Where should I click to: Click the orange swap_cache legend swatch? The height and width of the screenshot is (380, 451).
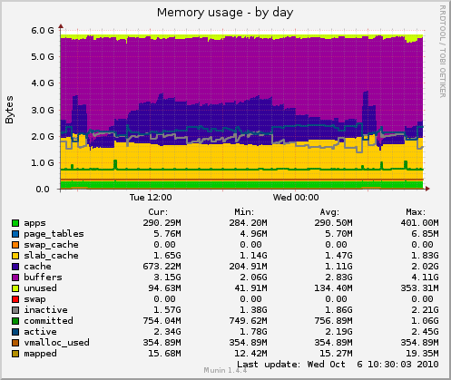pos(15,245)
